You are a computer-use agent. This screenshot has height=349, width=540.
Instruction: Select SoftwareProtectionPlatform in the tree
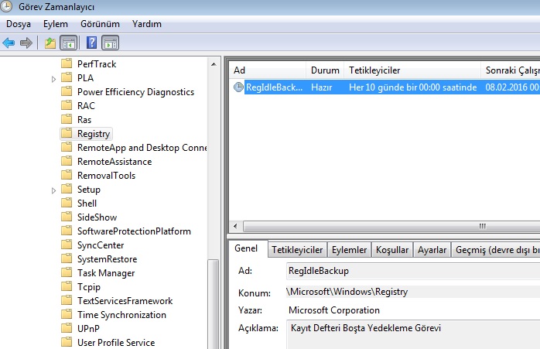pyautogui.click(x=134, y=231)
